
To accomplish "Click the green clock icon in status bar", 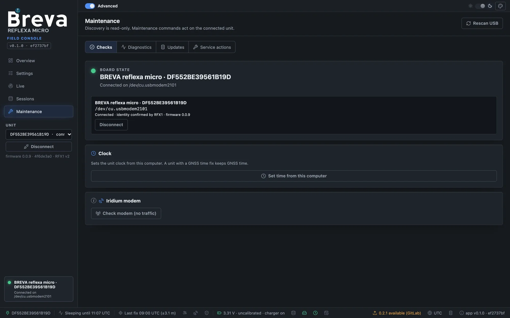I will pyautogui.click(x=315, y=313).
